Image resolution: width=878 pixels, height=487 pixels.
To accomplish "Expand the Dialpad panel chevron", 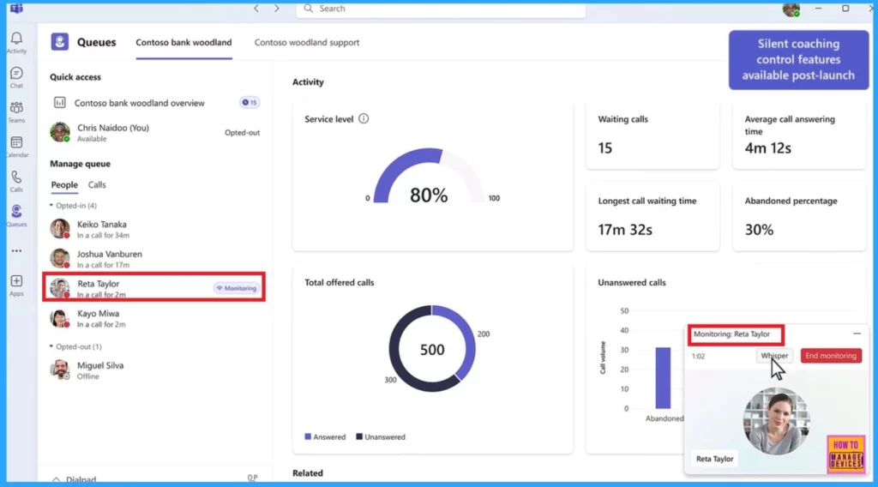I will click(56, 480).
